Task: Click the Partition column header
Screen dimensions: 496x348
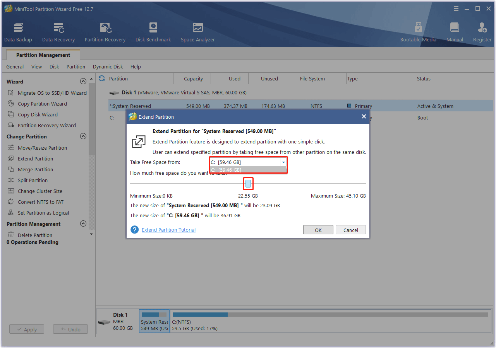Action: [140, 78]
